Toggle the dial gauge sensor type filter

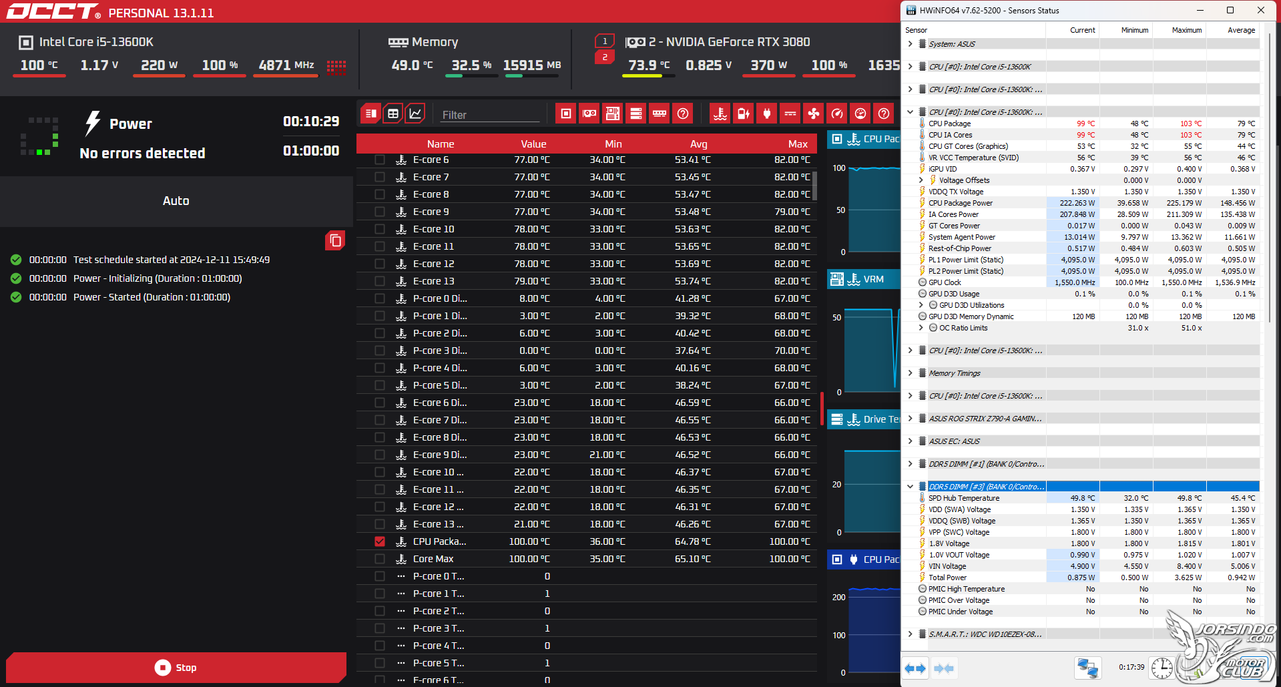click(860, 113)
